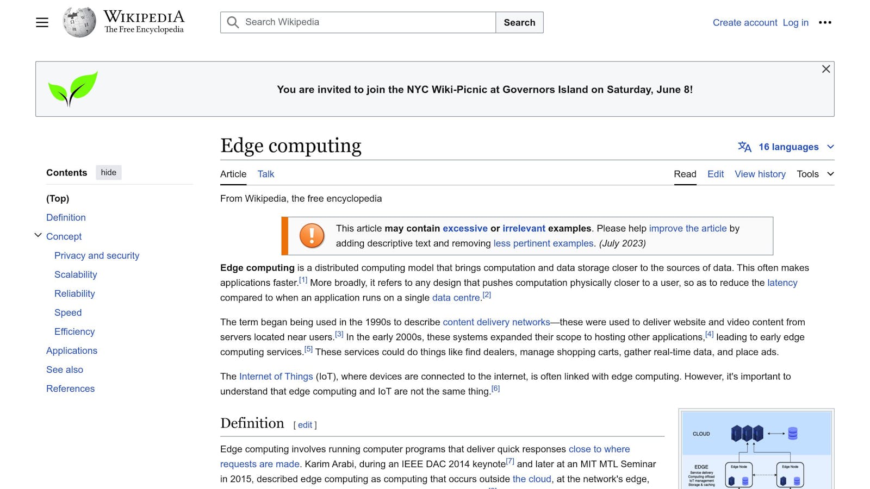Open 'content delivery networks' link
This screenshot has height=489, width=870.
pyautogui.click(x=496, y=322)
